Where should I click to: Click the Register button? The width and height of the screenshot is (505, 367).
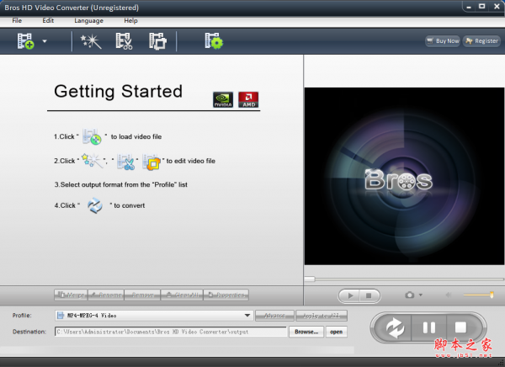481,41
